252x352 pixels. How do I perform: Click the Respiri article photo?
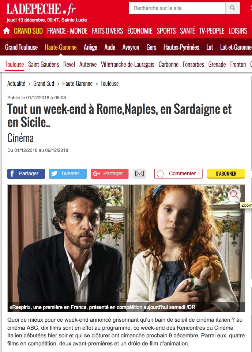point(126,248)
